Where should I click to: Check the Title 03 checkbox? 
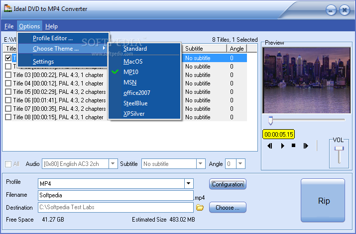pos(8,75)
